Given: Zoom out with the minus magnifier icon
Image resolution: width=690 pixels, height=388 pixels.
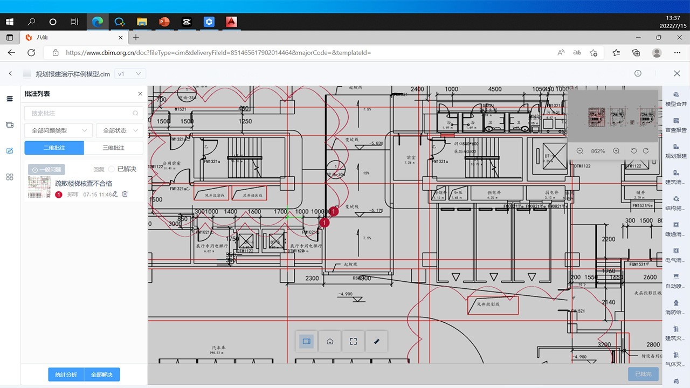Looking at the screenshot, I should pyautogui.click(x=579, y=151).
